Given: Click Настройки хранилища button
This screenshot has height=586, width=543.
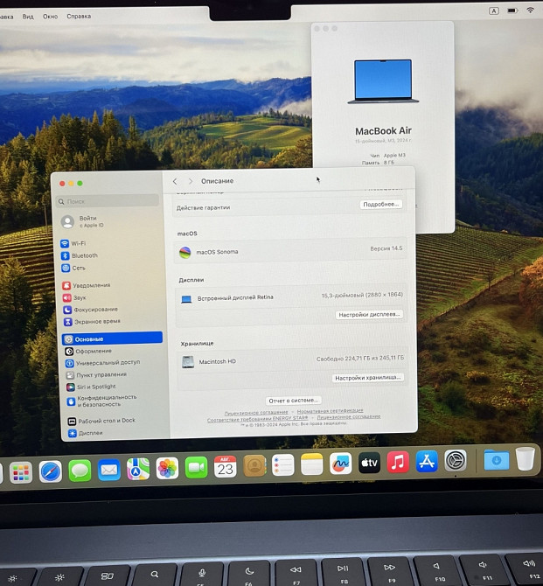Looking at the screenshot, I should (368, 378).
